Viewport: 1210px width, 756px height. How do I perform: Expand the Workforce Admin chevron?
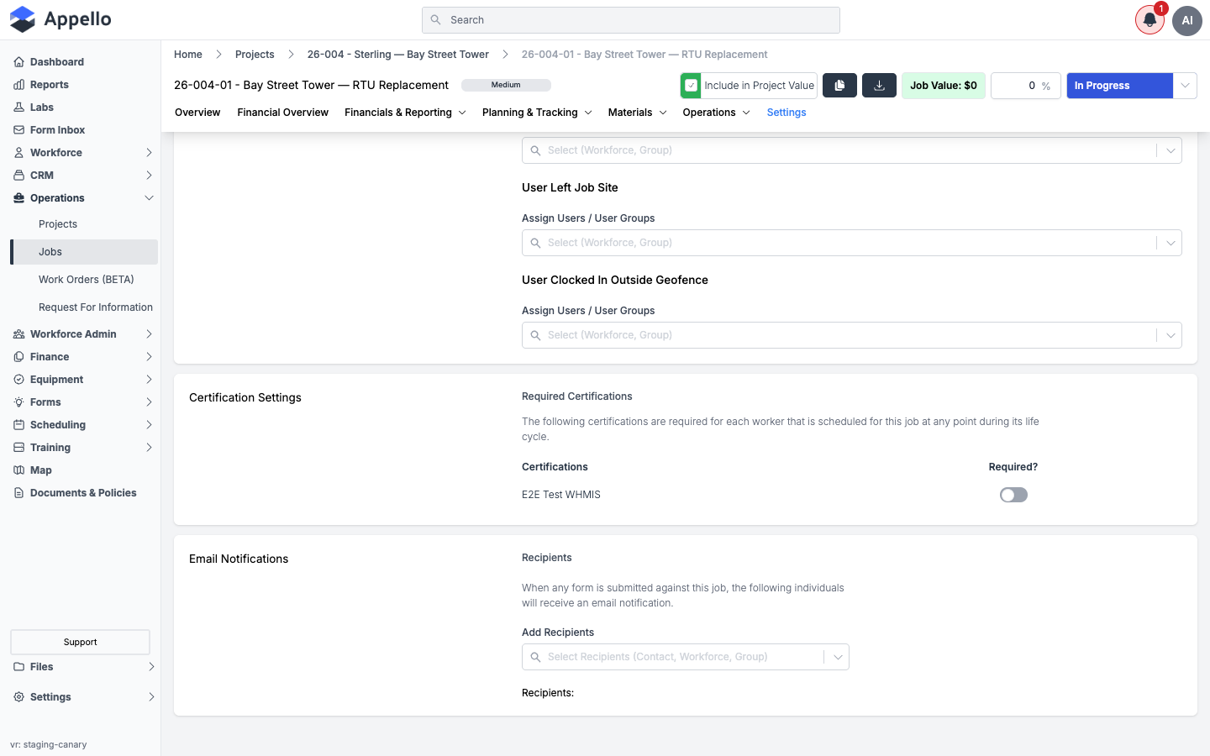click(149, 334)
